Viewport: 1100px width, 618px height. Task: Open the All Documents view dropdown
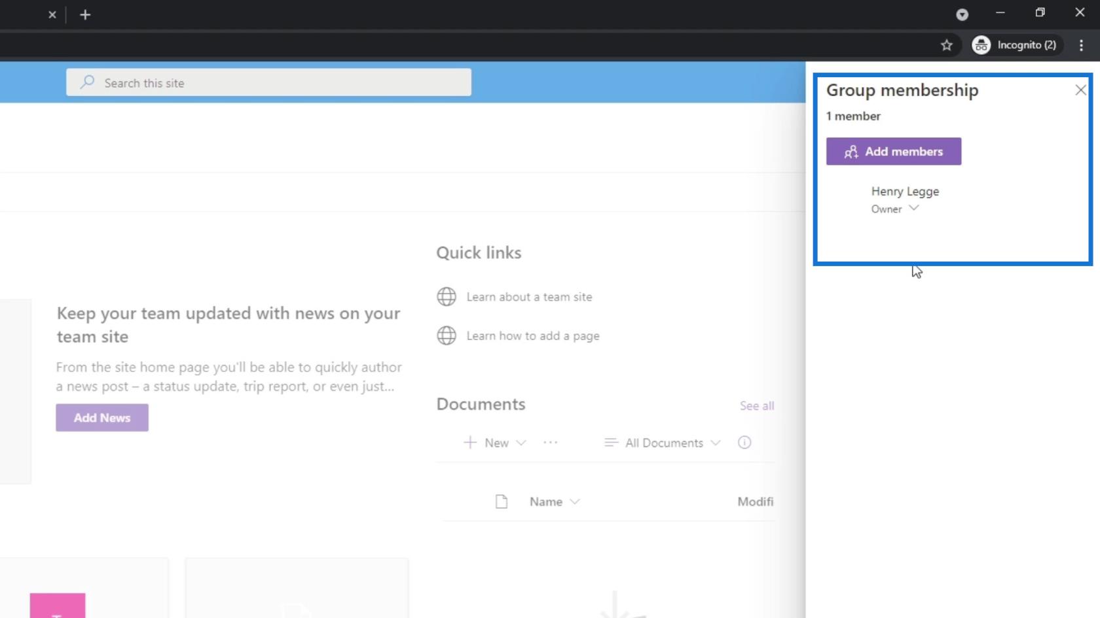click(x=662, y=443)
